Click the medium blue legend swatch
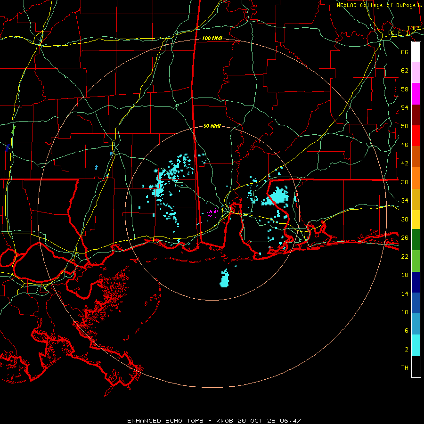This screenshot has width=424, height=424. tap(416, 303)
